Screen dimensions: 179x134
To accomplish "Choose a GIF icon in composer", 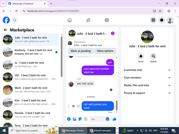I will point(86,119).
